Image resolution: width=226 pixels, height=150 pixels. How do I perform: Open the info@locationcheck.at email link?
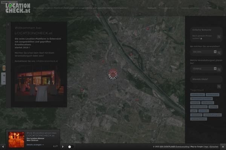(x=47, y=61)
